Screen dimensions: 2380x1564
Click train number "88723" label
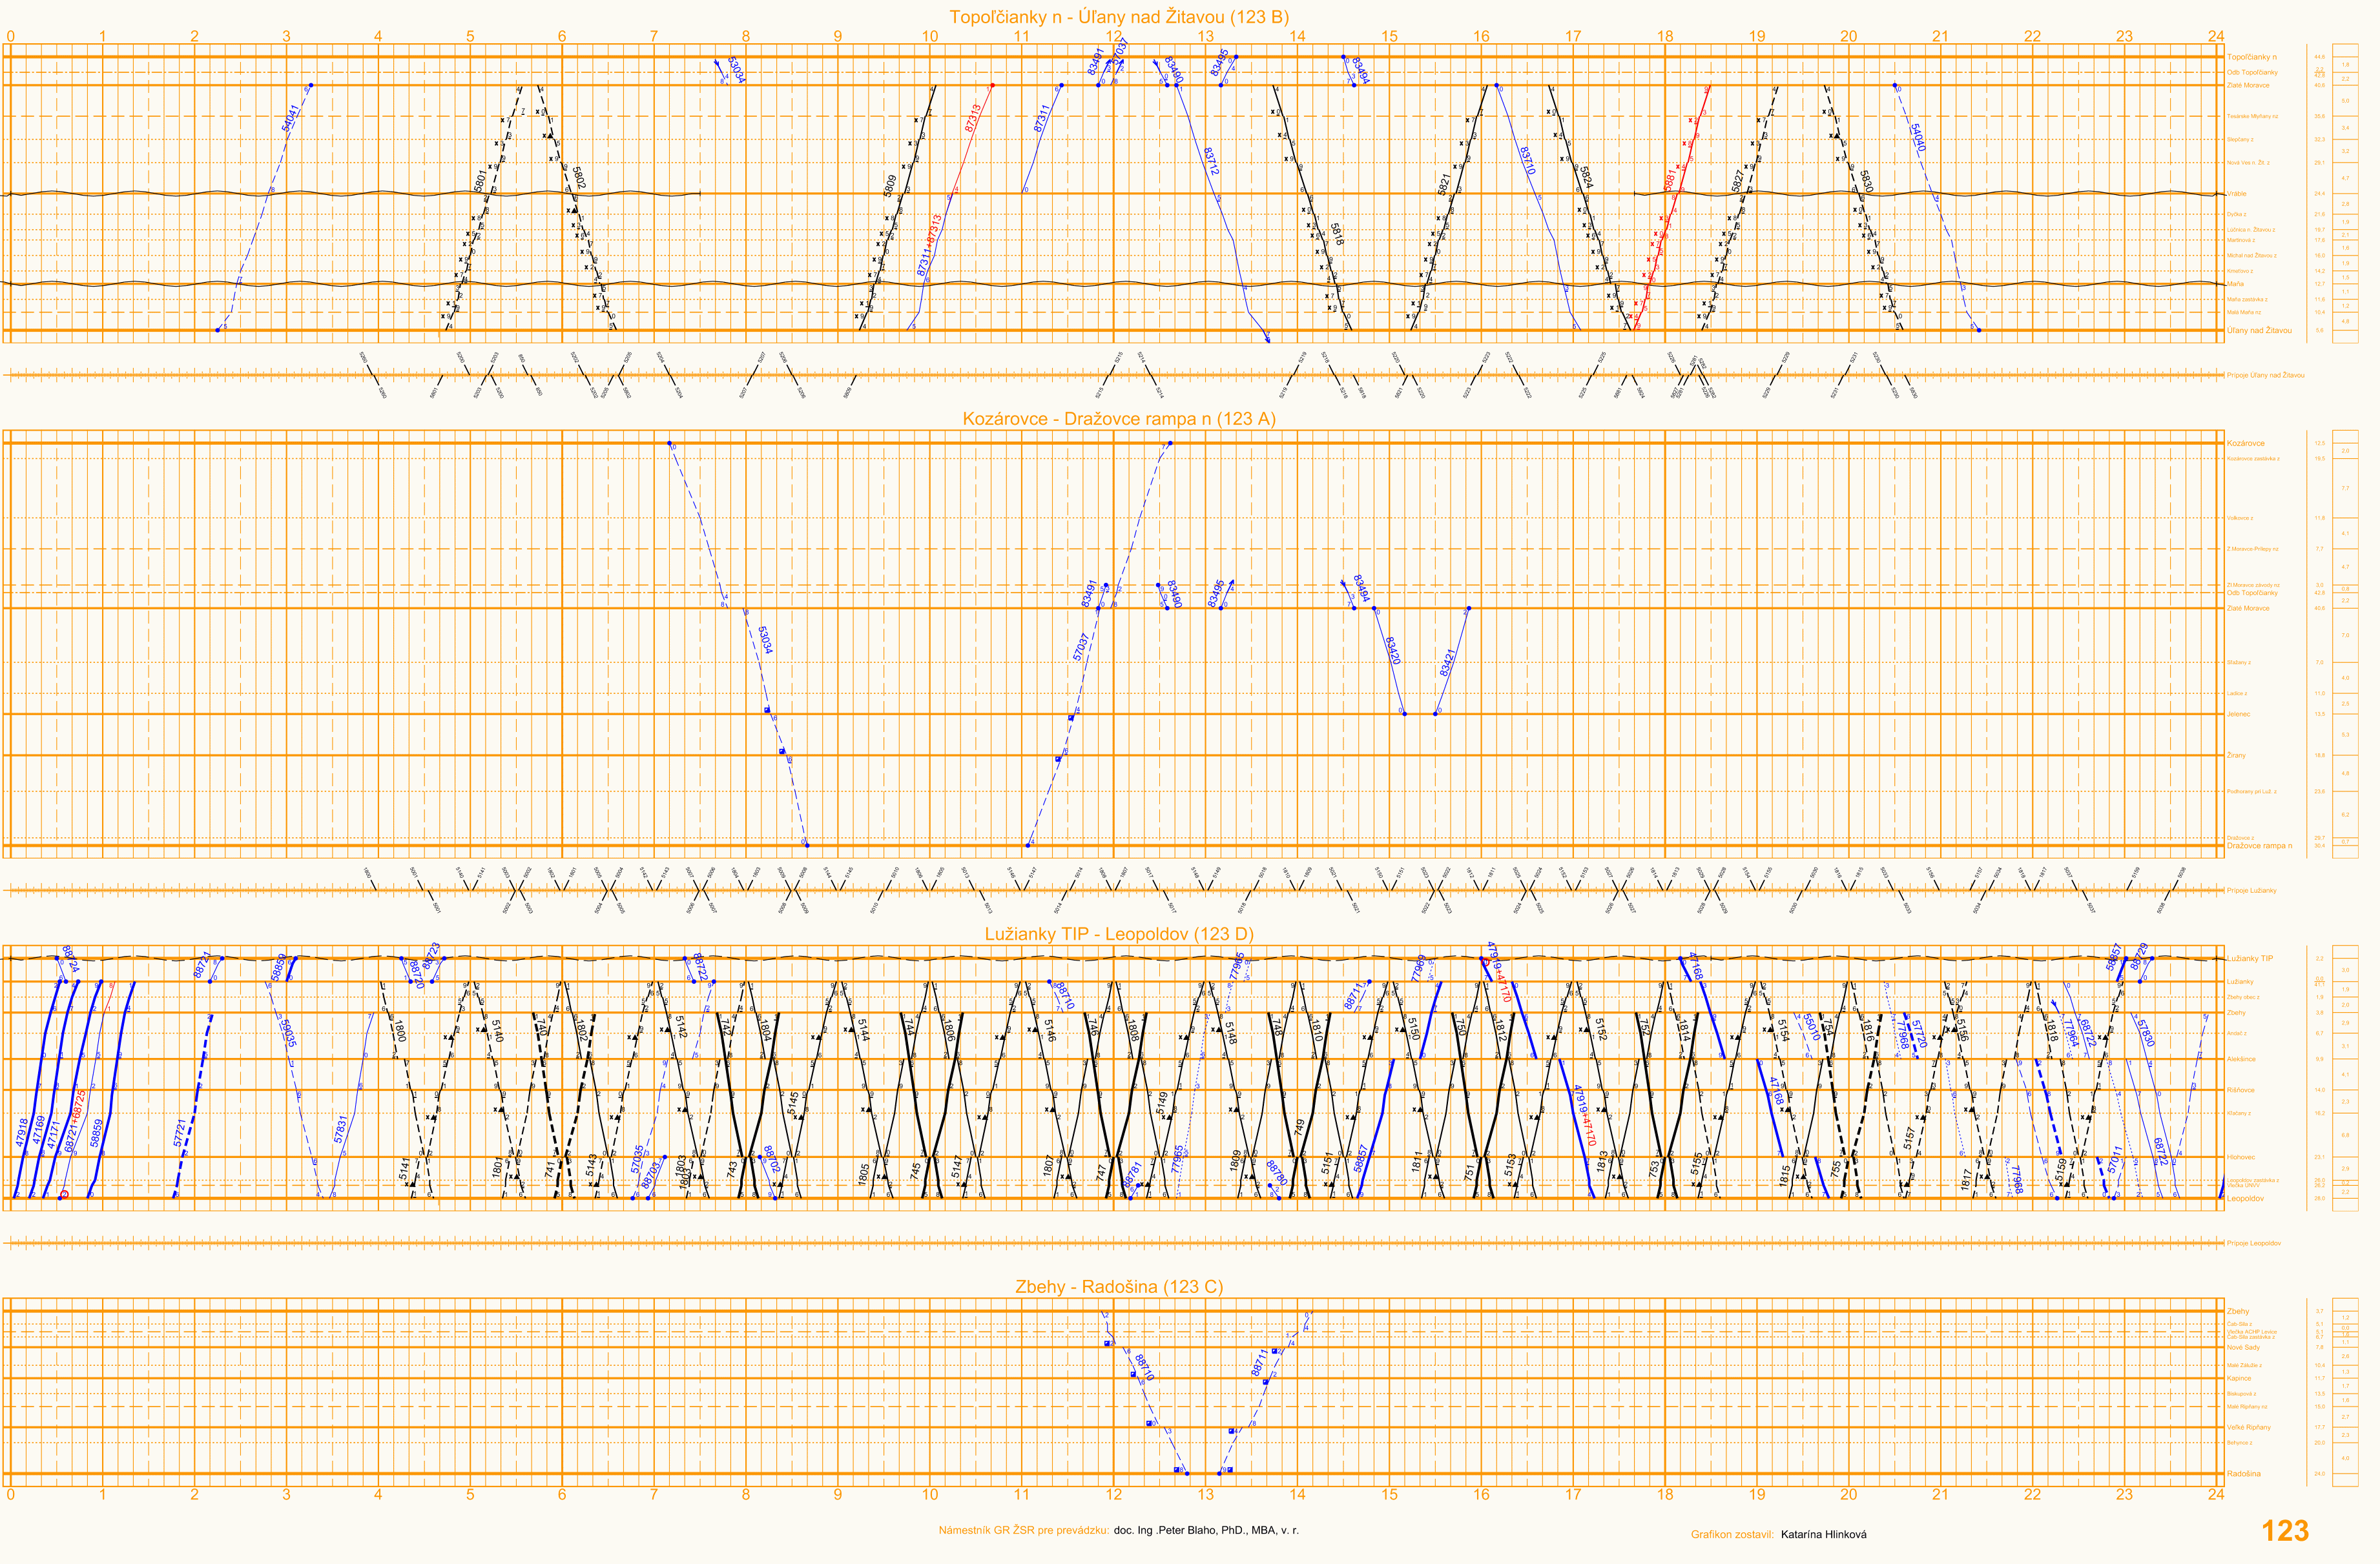(x=431, y=957)
